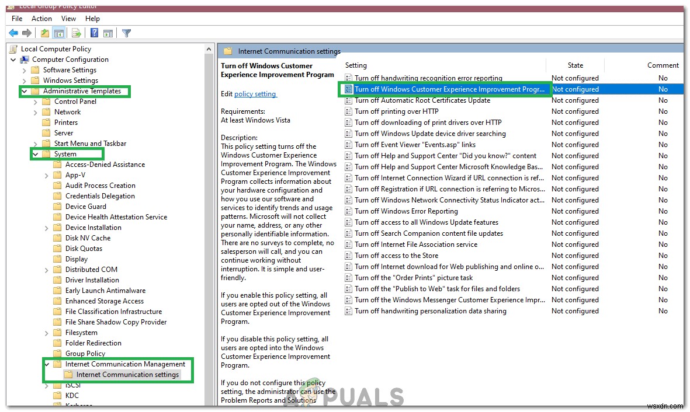The image size is (690, 412).
Task: Click the tree pane scroll up arrow
Action: pyautogui.click(x=209, y=49)
